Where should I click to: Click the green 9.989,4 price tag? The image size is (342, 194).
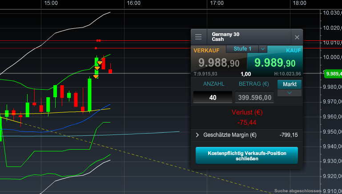pyautogui.click(x=333, y=74)
